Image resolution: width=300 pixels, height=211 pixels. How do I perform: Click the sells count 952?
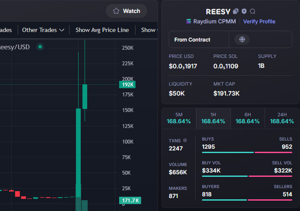click(x=287, y=147)
